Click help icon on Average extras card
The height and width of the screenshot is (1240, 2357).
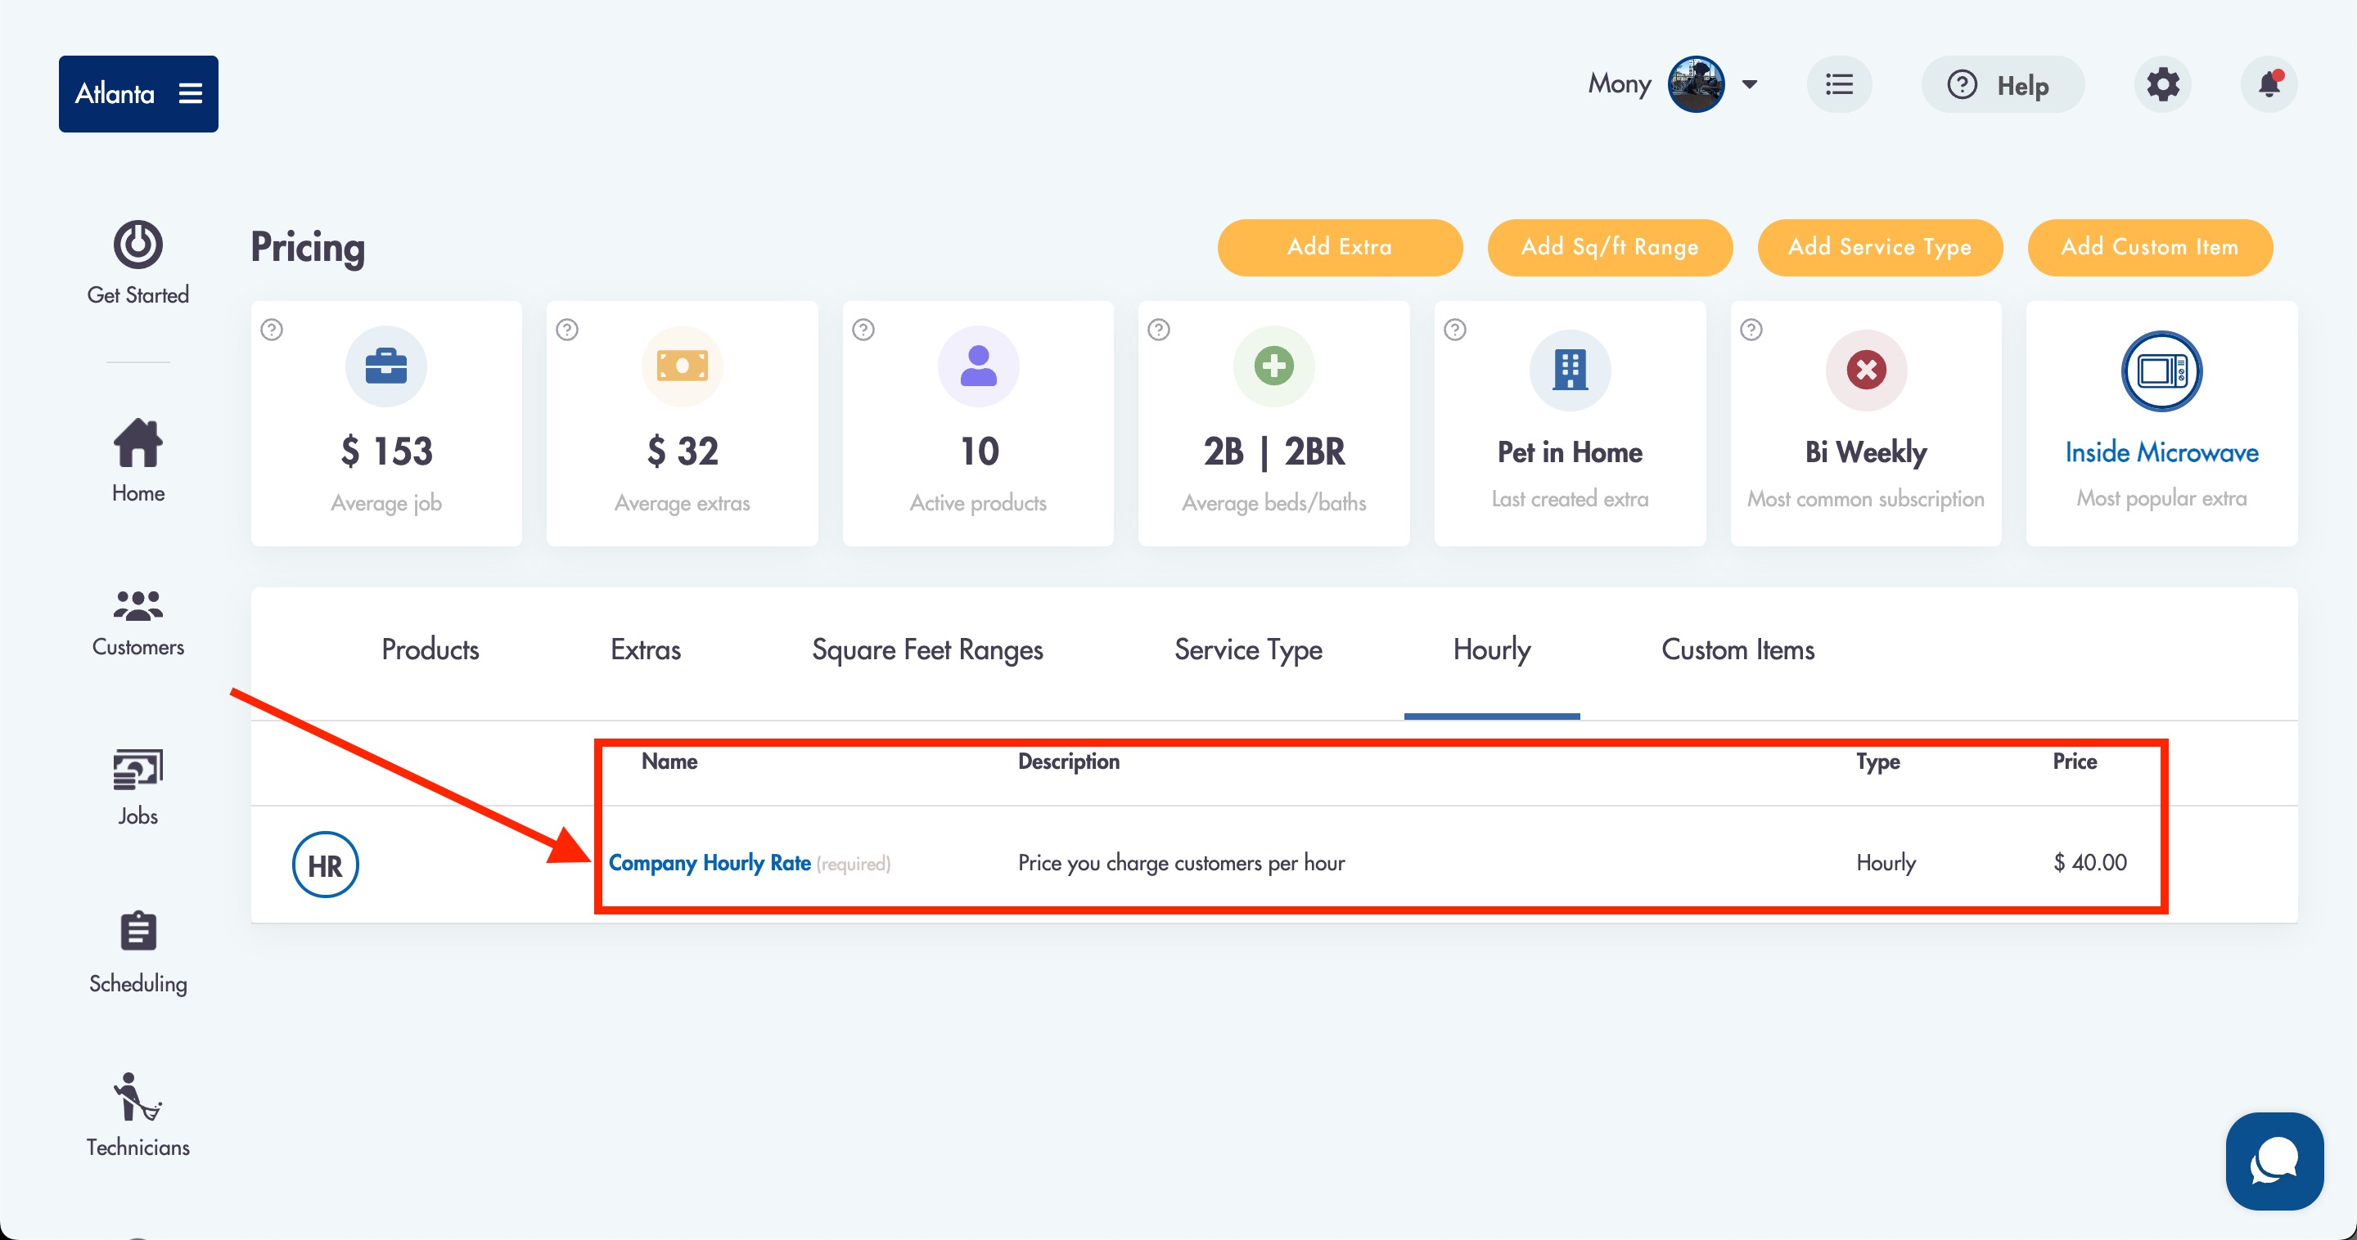[567, 329]
